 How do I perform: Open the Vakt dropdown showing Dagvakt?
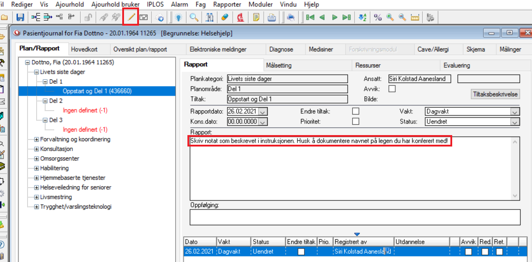[x=515, y=112]
